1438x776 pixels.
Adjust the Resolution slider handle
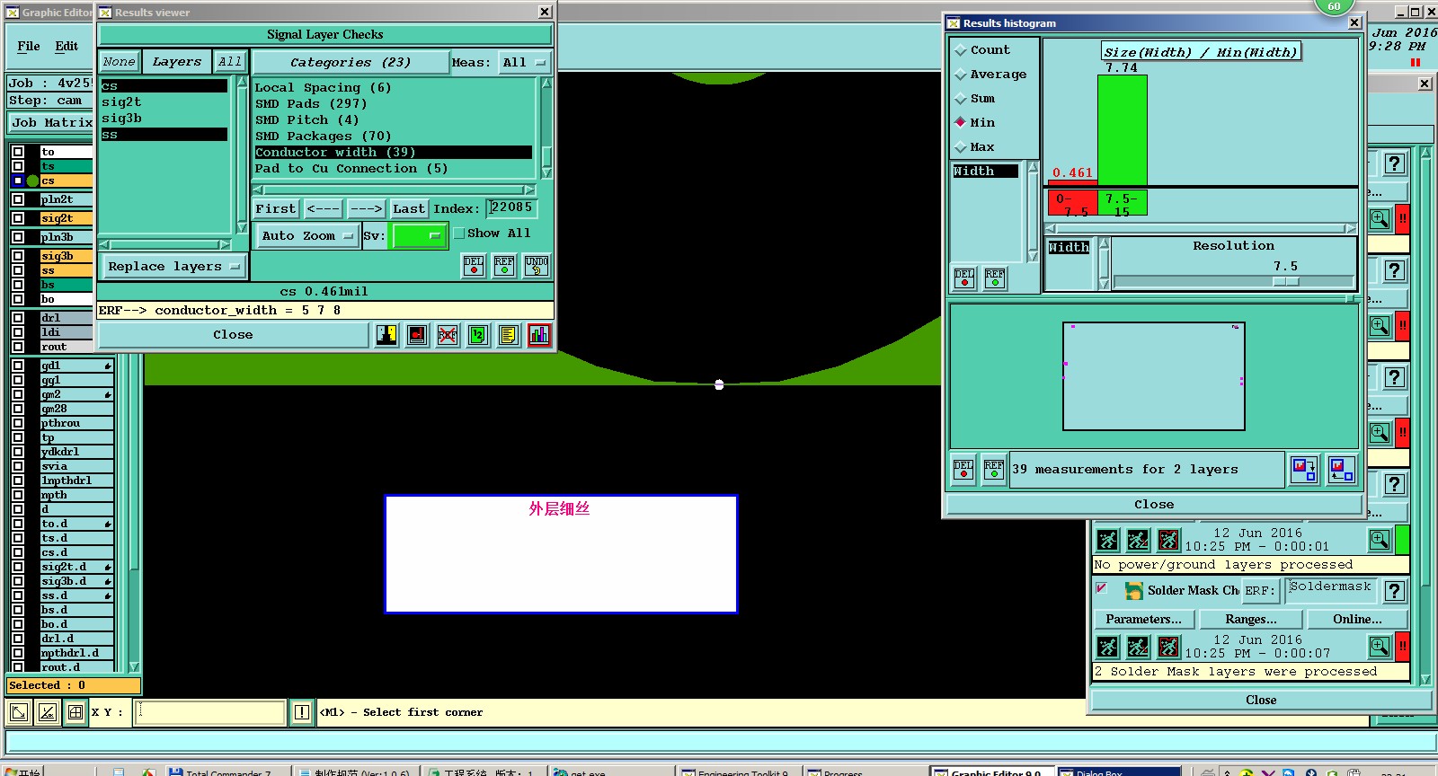pyautogui.click(x=1286, y=281)
